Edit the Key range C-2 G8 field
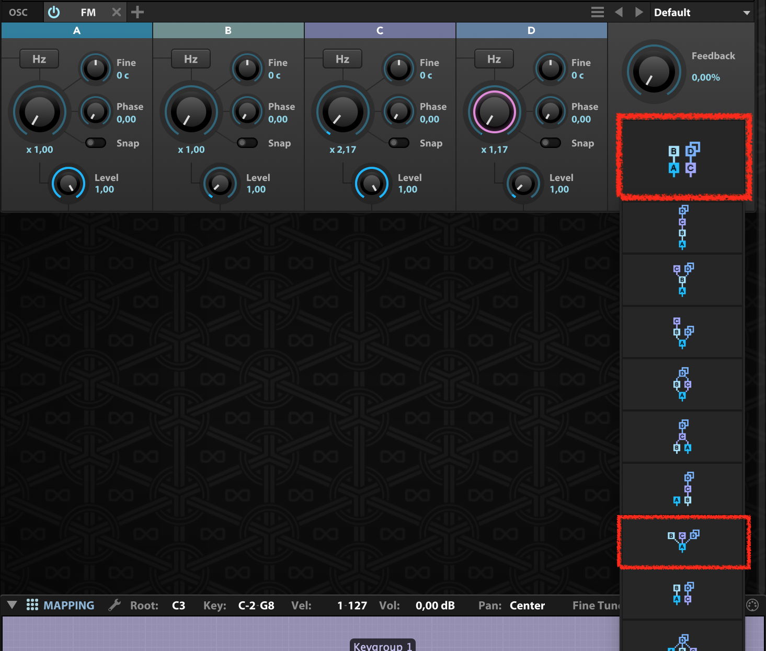This screenshot has width=766, height=651. pos(256,606)
